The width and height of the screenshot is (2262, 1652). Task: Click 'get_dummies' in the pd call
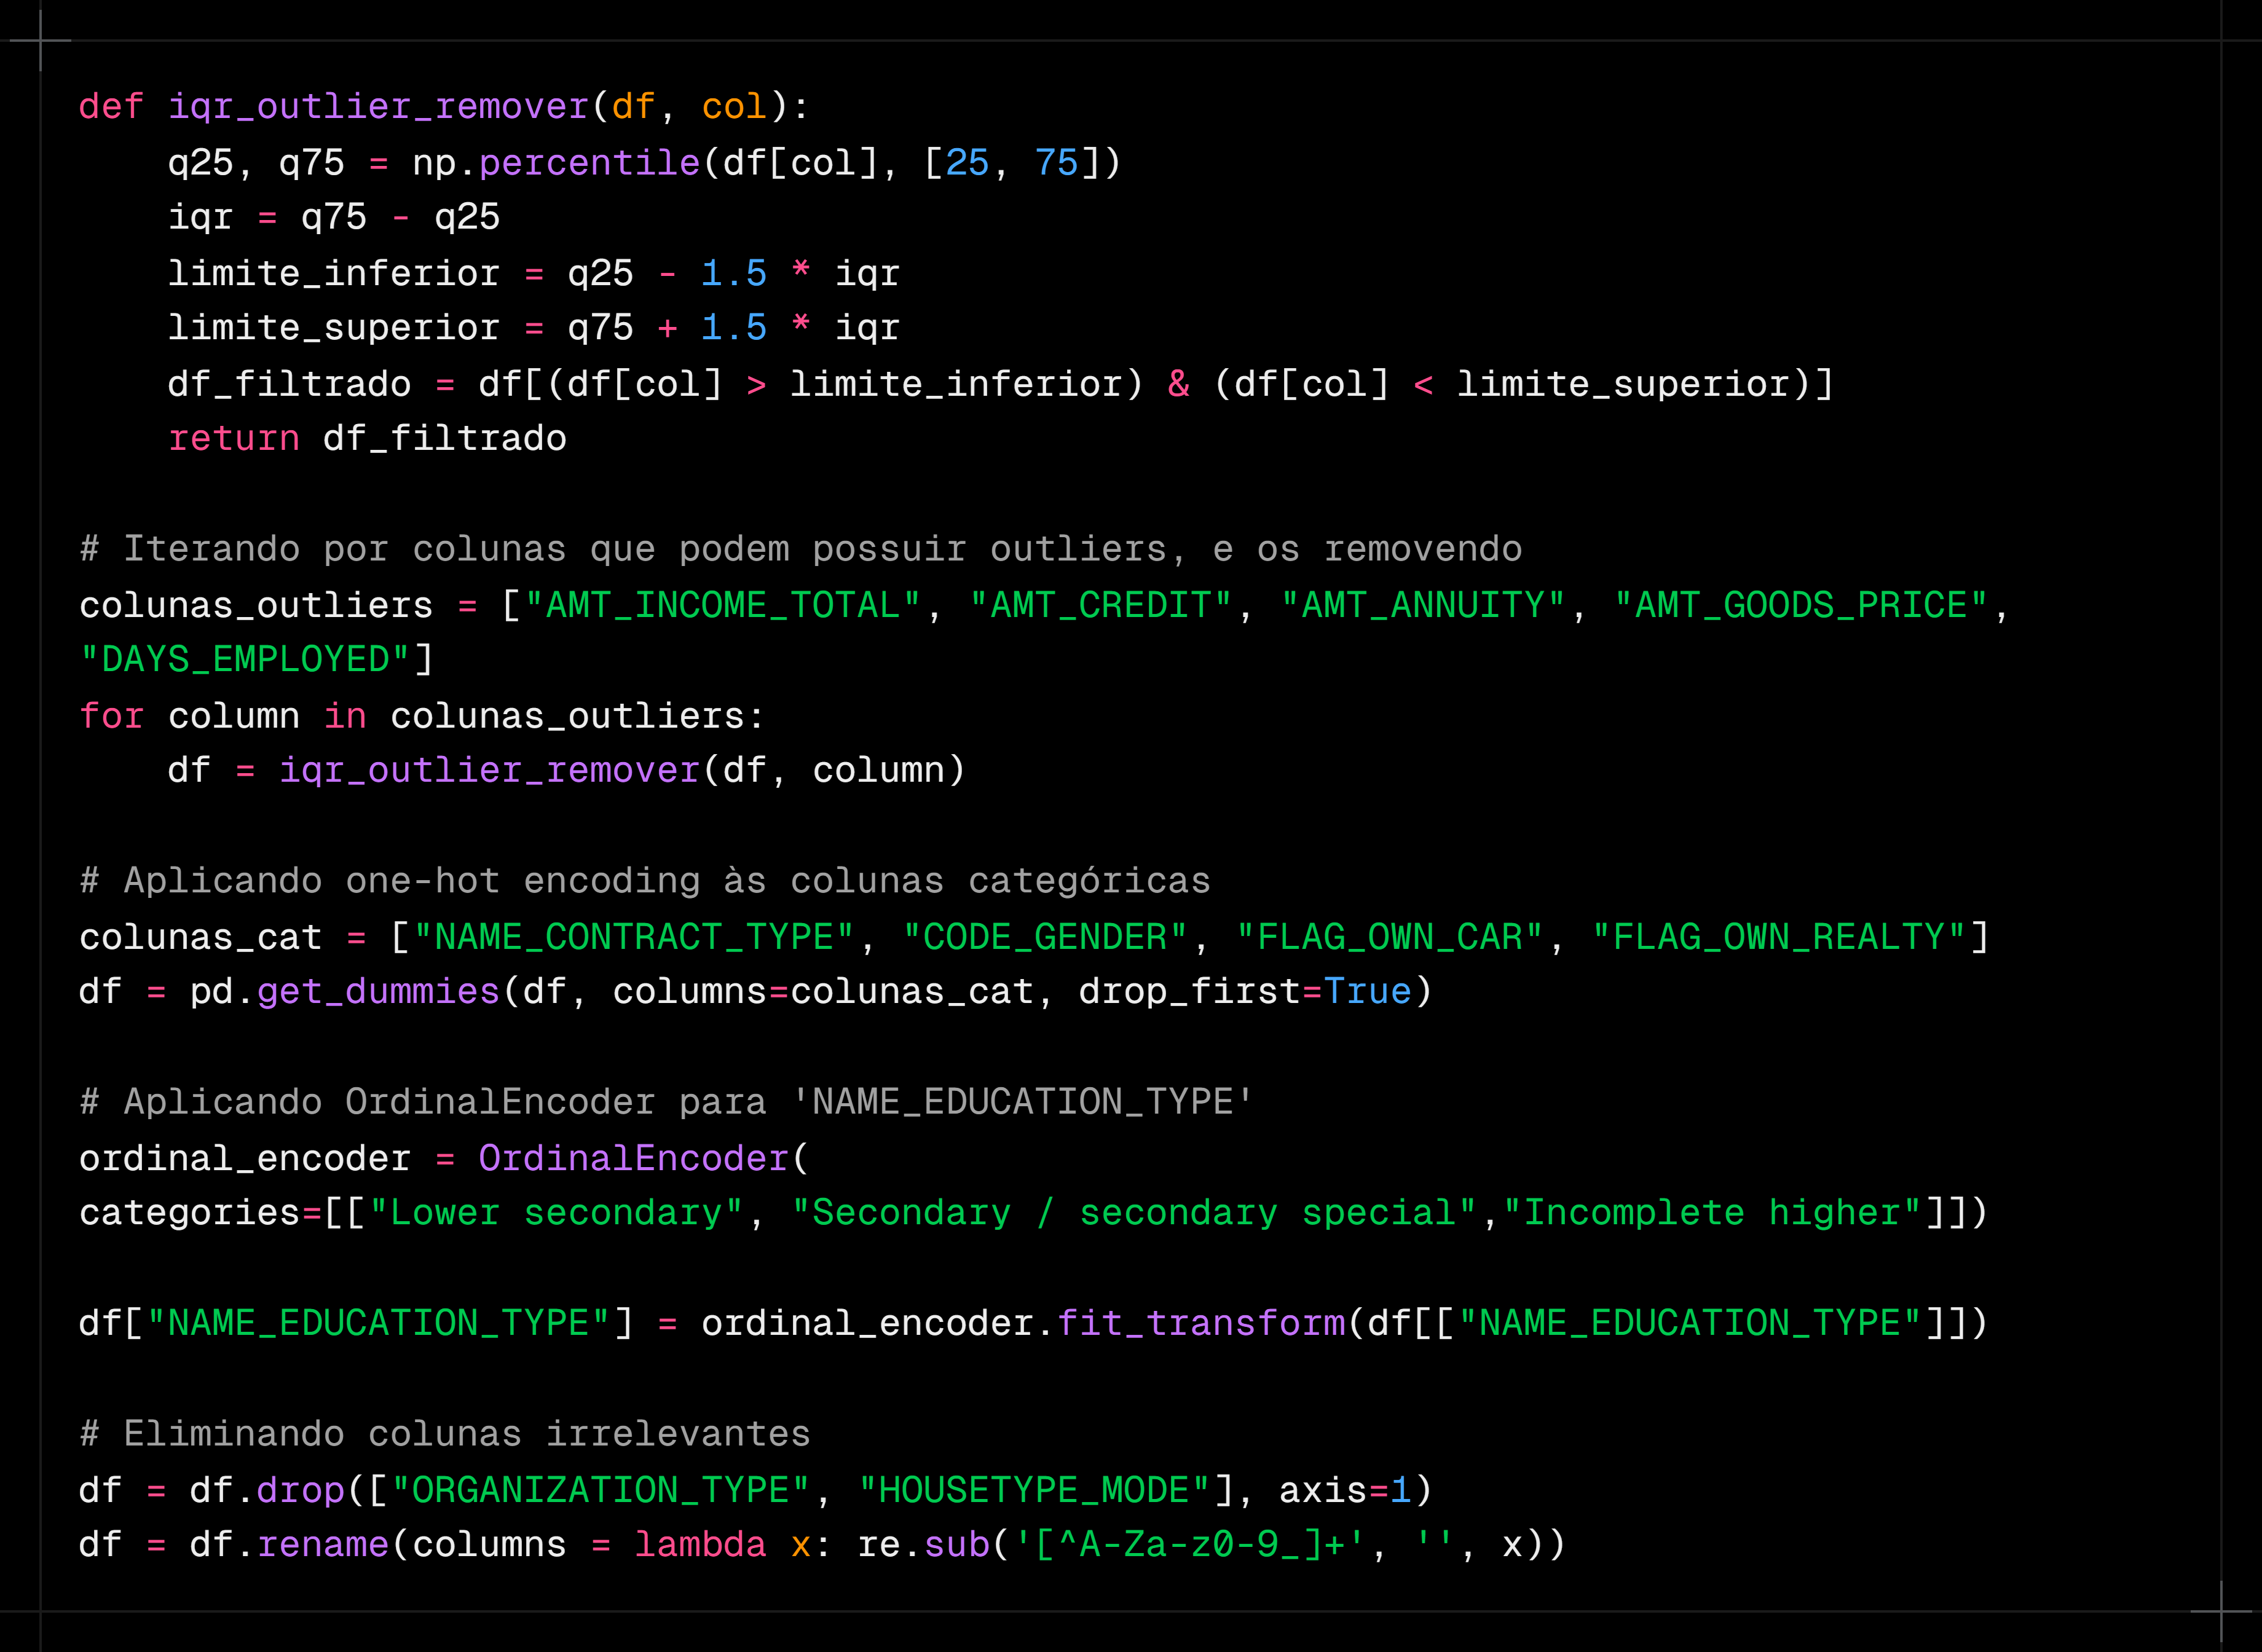[378, 992]
